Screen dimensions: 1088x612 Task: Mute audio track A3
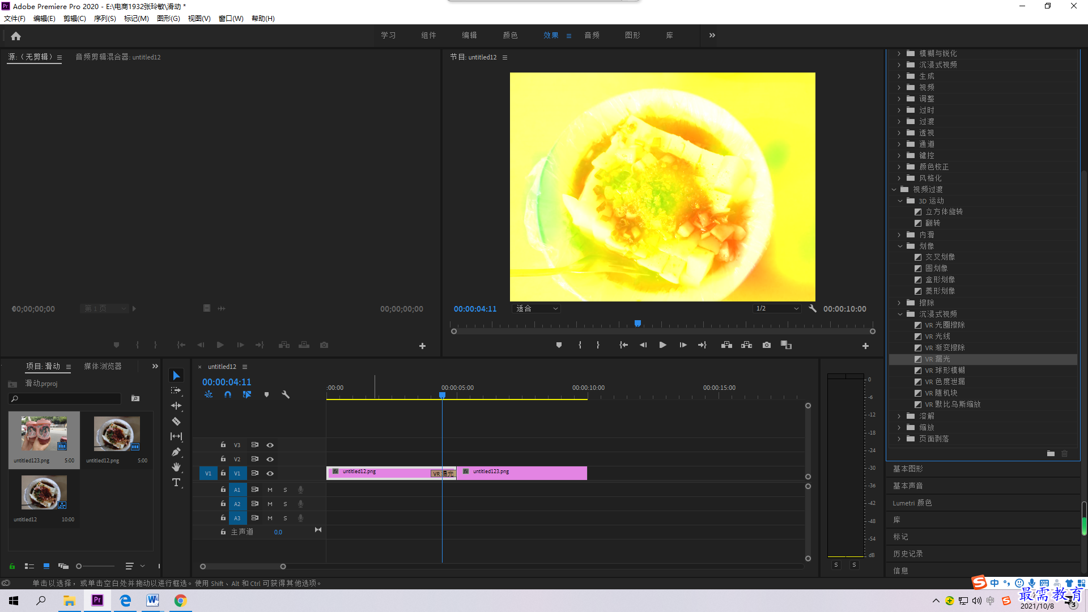tap(270, 518)
